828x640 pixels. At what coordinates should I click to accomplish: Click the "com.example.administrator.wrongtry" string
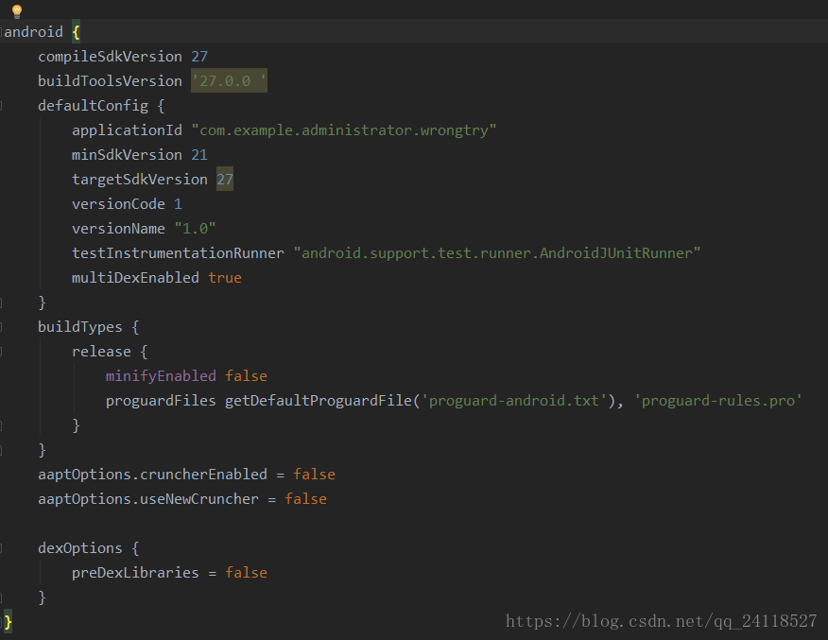344,130
